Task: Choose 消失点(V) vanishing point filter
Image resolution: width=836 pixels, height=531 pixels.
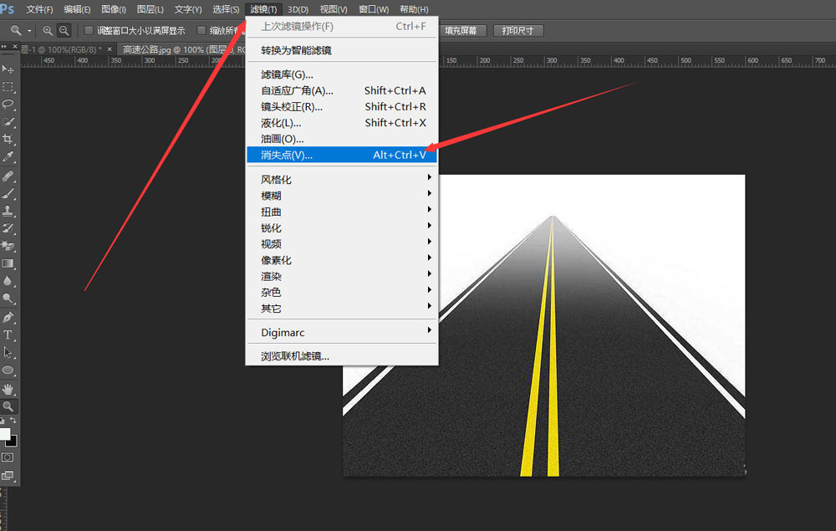Action: 342,155
